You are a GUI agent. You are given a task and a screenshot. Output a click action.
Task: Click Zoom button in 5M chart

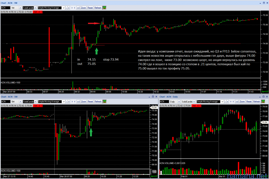click(84, 101)
